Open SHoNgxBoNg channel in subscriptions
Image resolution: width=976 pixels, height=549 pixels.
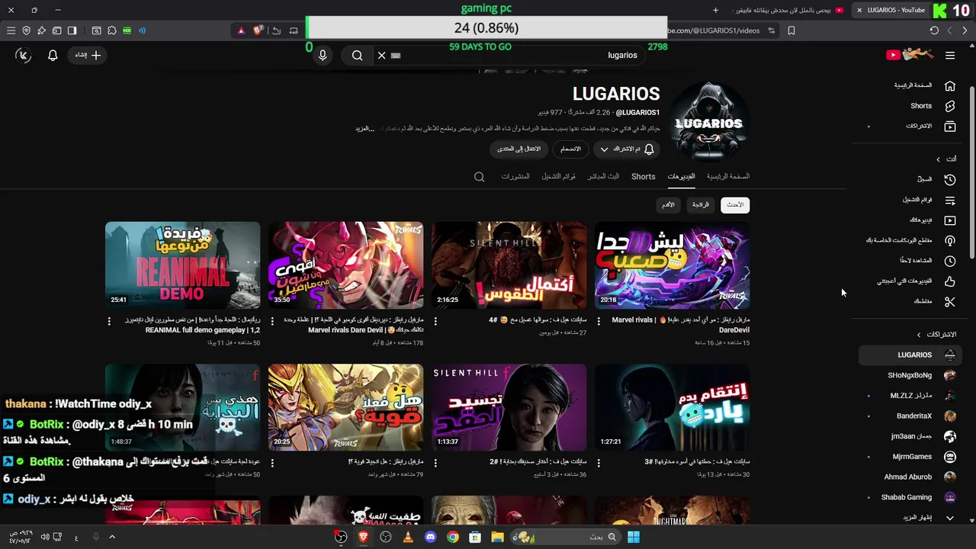pos(912,375)
